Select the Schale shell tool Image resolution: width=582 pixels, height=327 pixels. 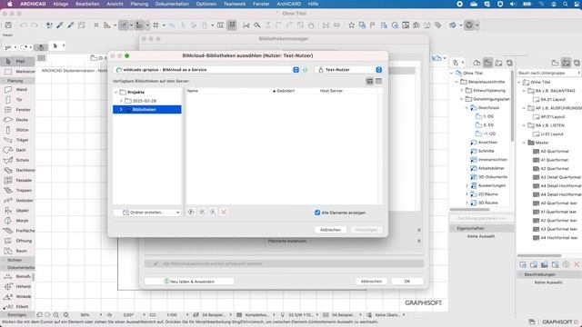[17, 160]
